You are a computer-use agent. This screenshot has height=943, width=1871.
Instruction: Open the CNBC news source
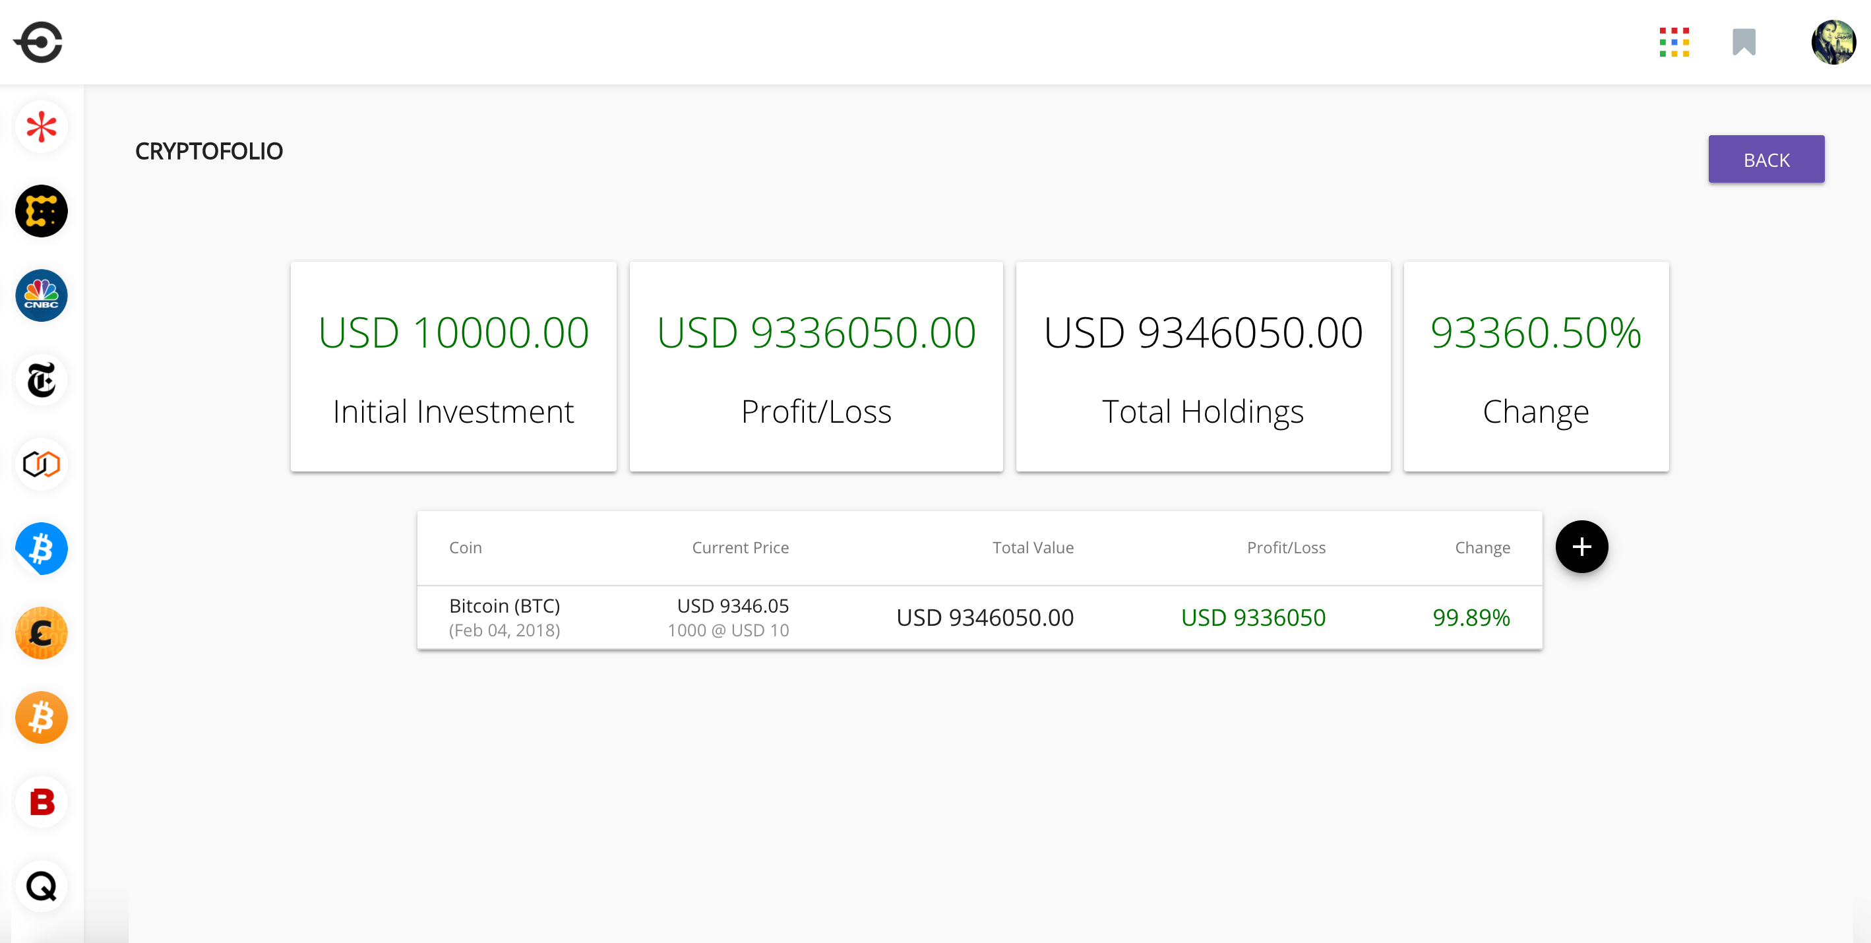(x=42, y=295)
